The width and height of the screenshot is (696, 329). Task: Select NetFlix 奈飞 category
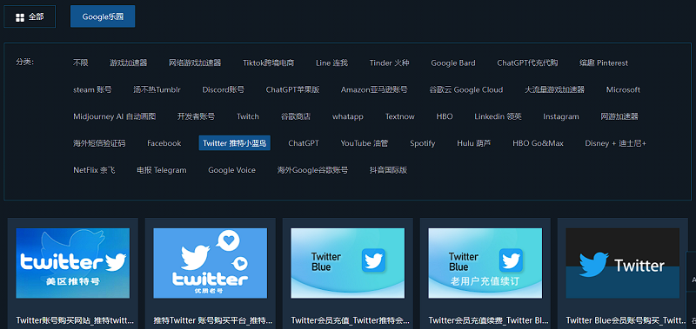(x=94, y=170)
